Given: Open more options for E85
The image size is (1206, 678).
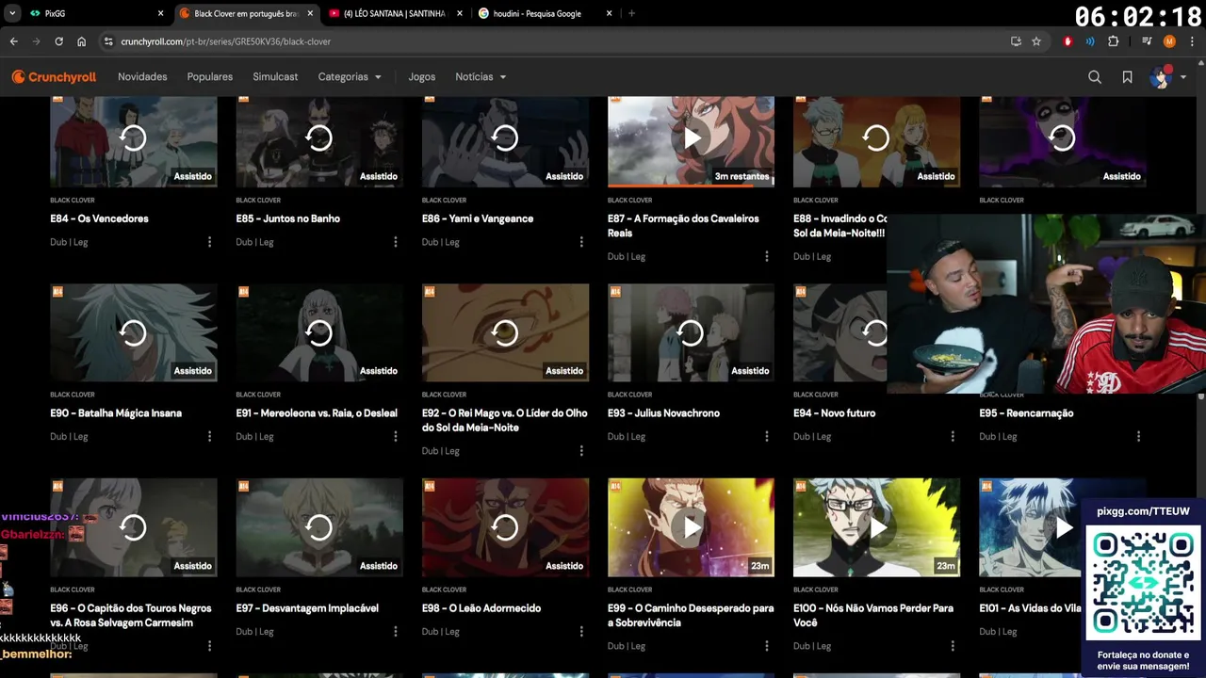Looking at the screenshot, I should (395, 242).
